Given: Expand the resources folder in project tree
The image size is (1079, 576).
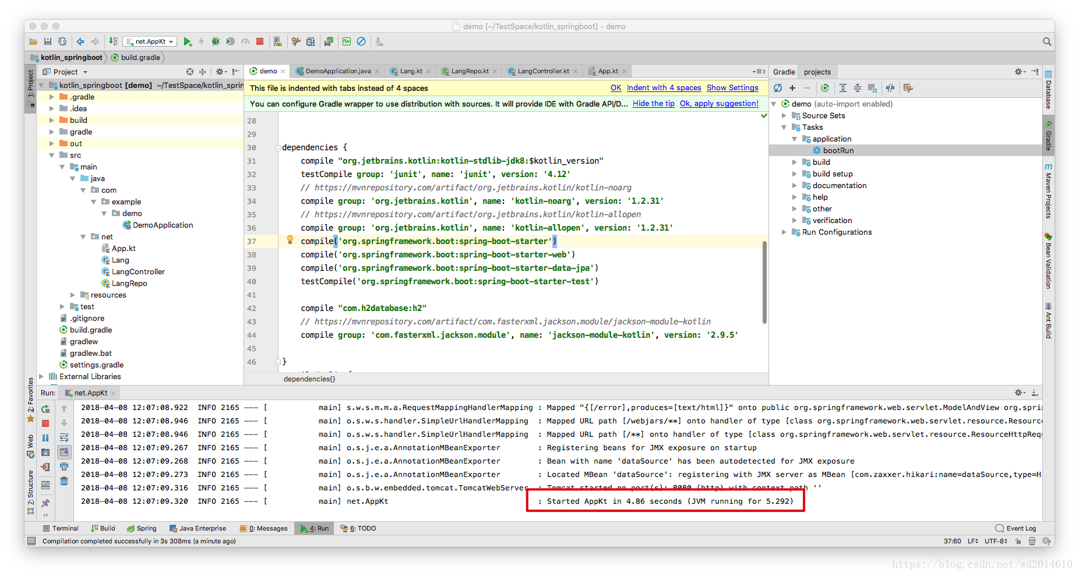Looking at the screenshot, I should coord(73,295).
